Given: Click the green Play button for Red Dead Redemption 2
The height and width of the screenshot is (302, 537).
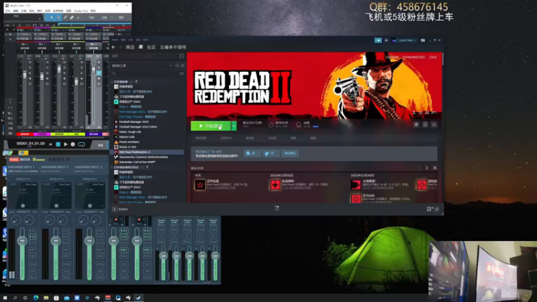Looking at the screenshot, I should pos(211,125).
